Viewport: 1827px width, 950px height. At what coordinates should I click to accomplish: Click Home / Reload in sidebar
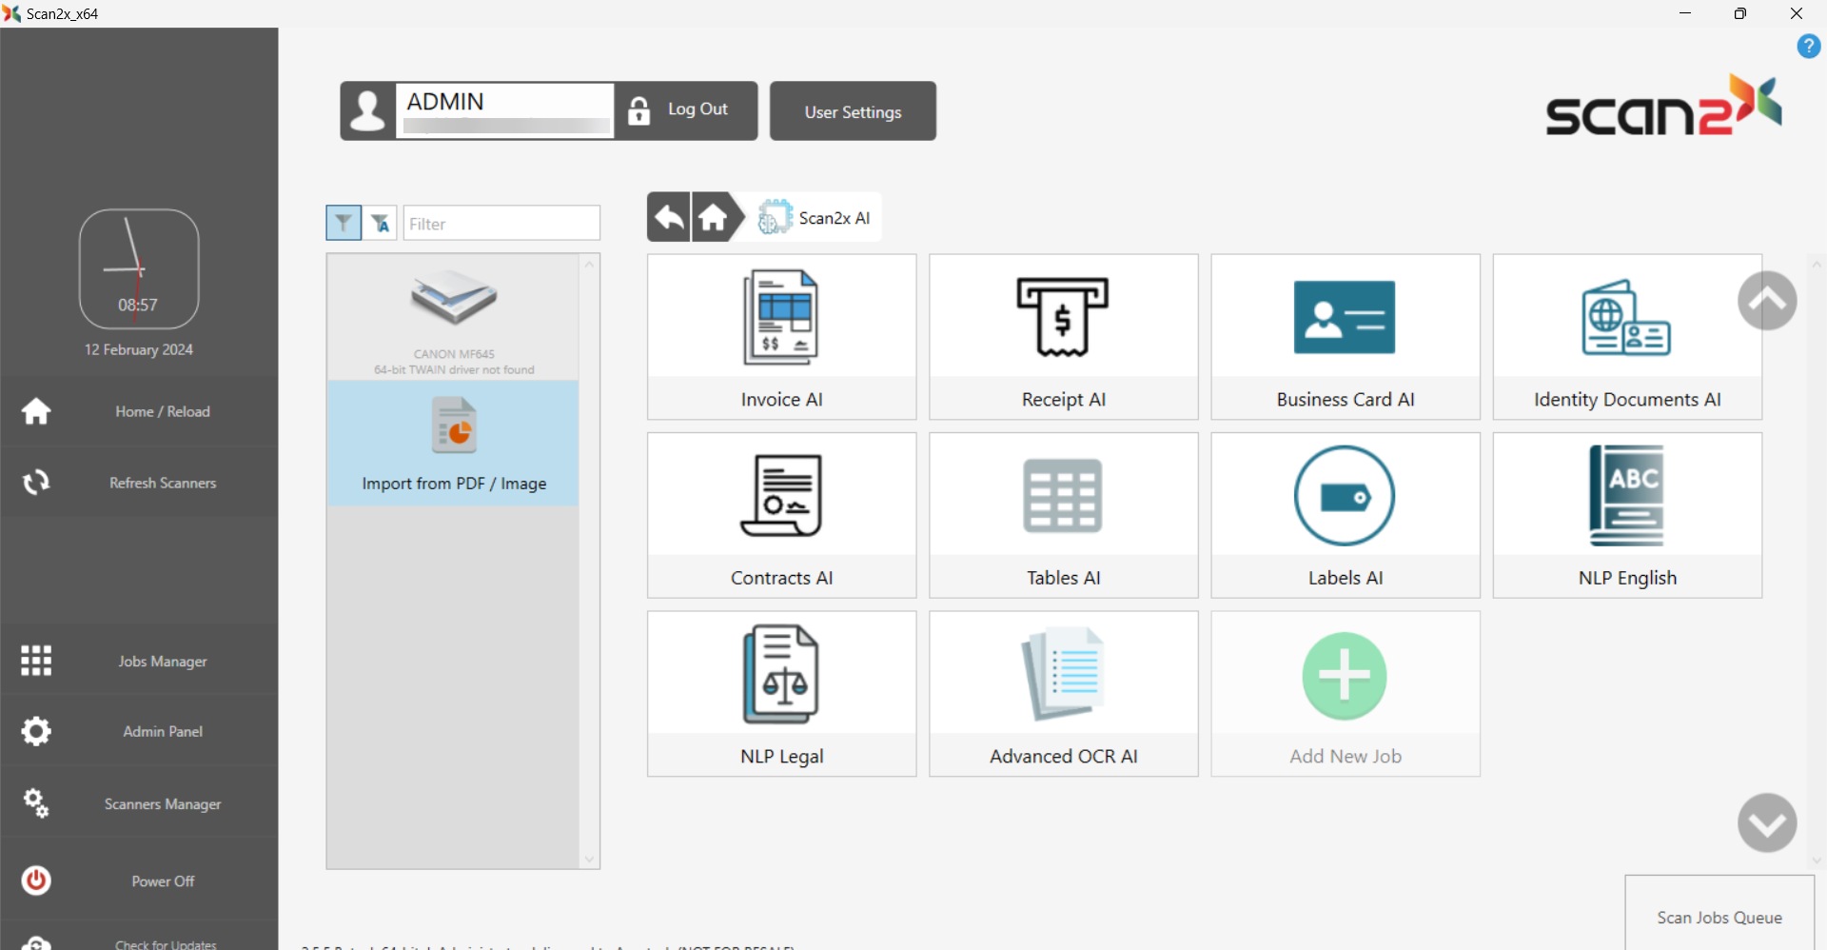(x=139, y=411)
